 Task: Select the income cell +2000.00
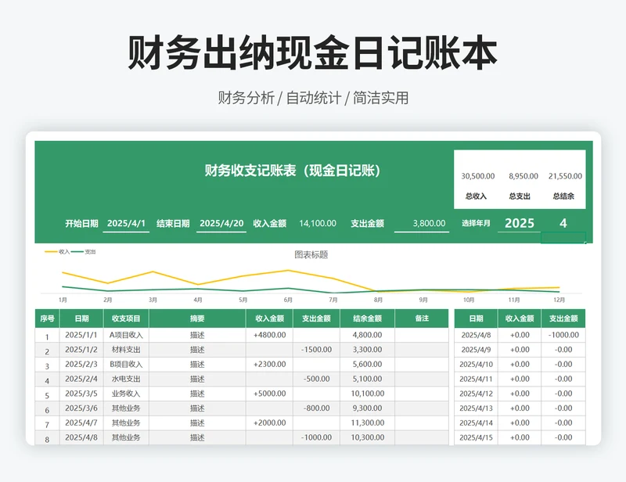click(269, 423)
